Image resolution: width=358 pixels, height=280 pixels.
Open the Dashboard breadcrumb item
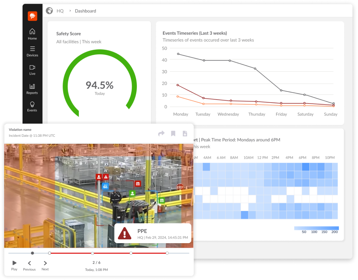point(85,11)
